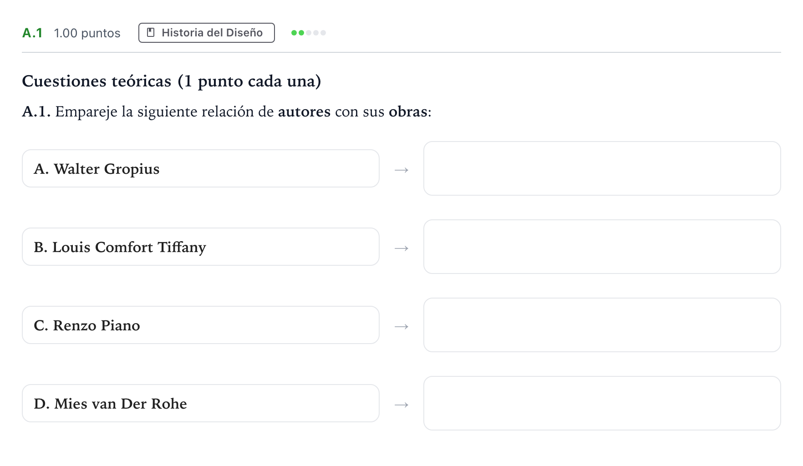Click the 1.00 puntos score label
Image resolution: width=803 pixels, height=466 pixels.
point(87,33)
